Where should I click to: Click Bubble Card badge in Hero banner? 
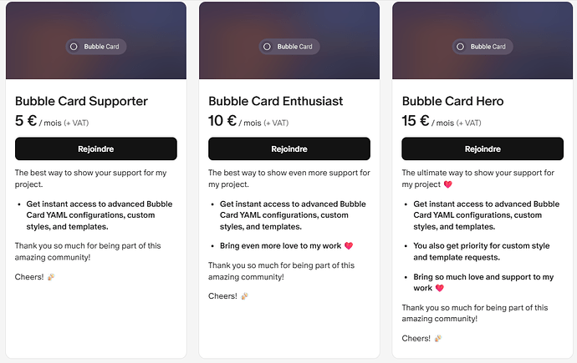coord(483,47)
